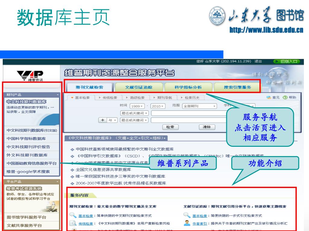
Task: Open 中文科技期刊数据库 in the sidebar
Action: point(26,102)
